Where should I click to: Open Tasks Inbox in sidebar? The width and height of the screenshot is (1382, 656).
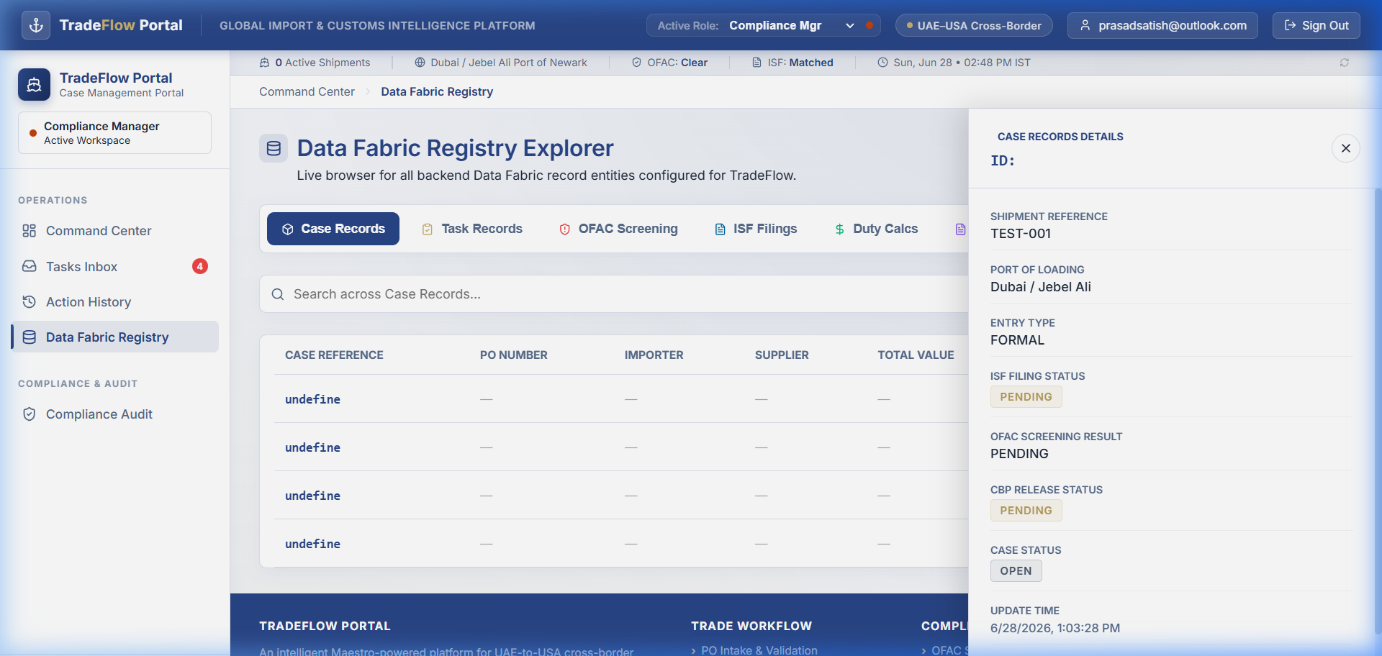tap(115, 266)
